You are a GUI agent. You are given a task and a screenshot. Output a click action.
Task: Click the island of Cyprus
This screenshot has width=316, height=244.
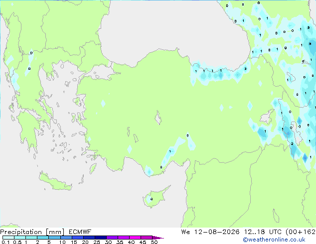pyautogui.click(x=155, y=197)
